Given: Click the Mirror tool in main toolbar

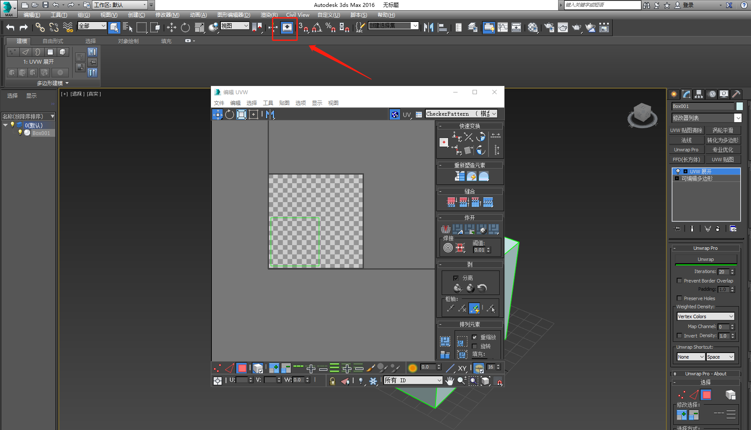Looking at the screenshot, I should coord(428,28).
